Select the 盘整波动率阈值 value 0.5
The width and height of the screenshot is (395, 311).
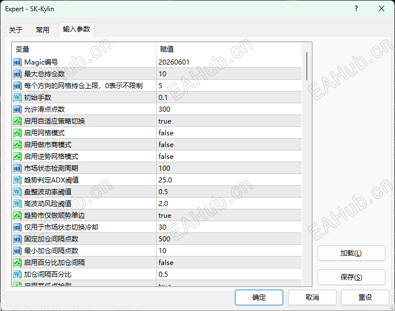[164, 192]
